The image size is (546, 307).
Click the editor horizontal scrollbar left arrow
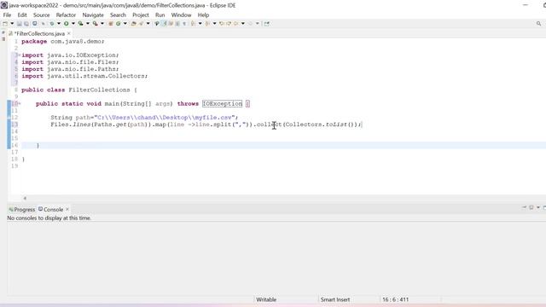tap(25, 199)
